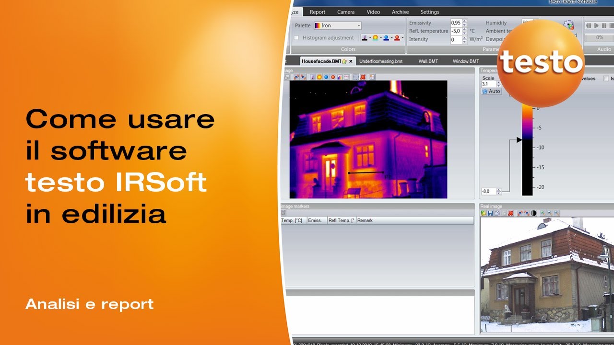
Task: Click the black arrow marker on temperature scale
Action: [x=519, y=139]
